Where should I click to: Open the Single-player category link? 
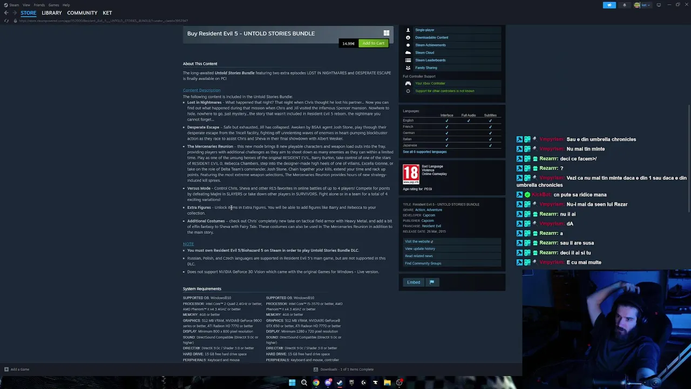click(425, 30)
